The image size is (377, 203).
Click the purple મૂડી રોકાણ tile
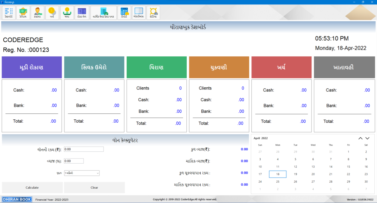point(31,67)
